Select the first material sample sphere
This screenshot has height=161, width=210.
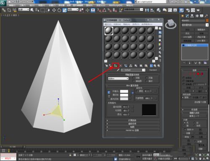(109, 31)
